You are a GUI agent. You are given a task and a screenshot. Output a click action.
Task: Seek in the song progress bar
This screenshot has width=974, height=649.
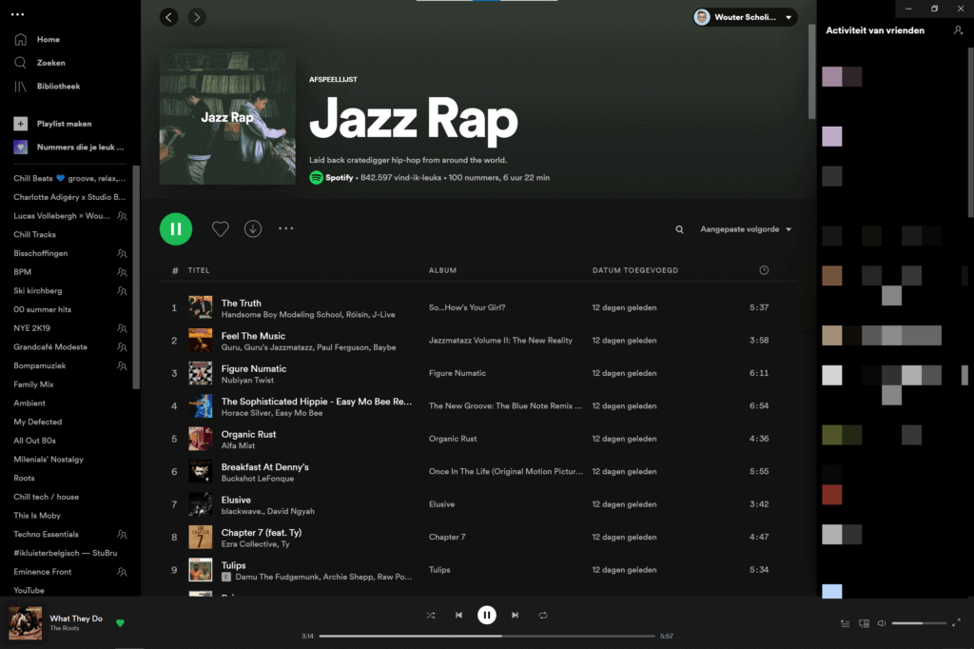click(x=487, y=636)
